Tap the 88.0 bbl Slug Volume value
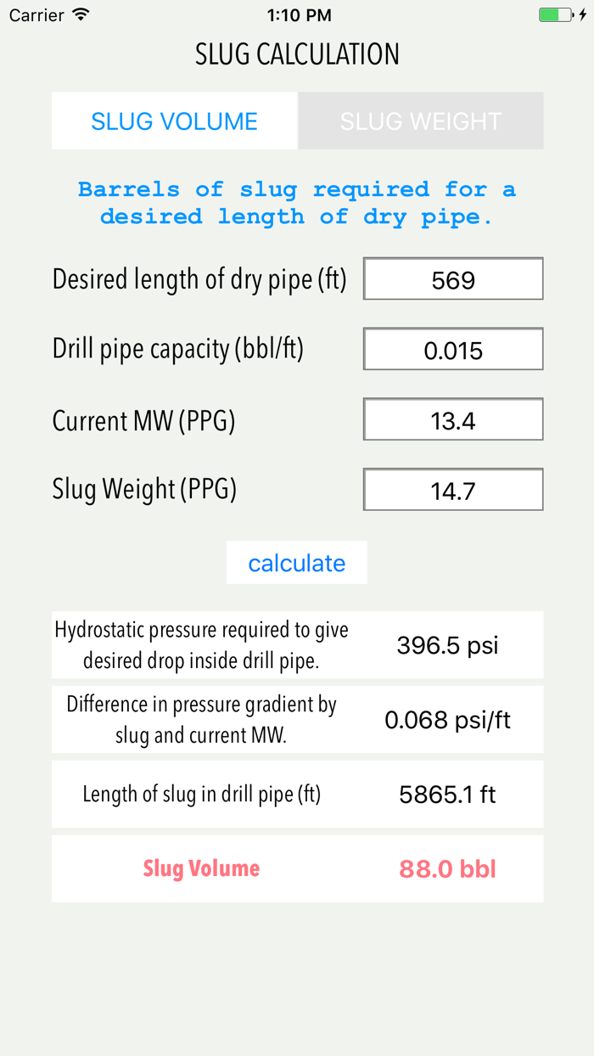Viewport: 594px width, 1056px height. click(446, 868)
